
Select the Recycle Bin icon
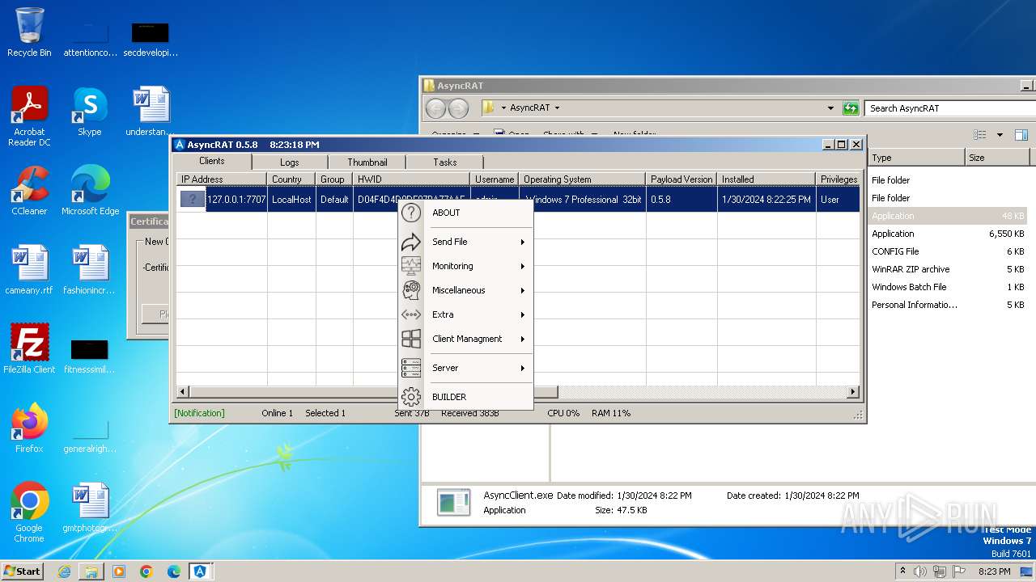point(30,32)
